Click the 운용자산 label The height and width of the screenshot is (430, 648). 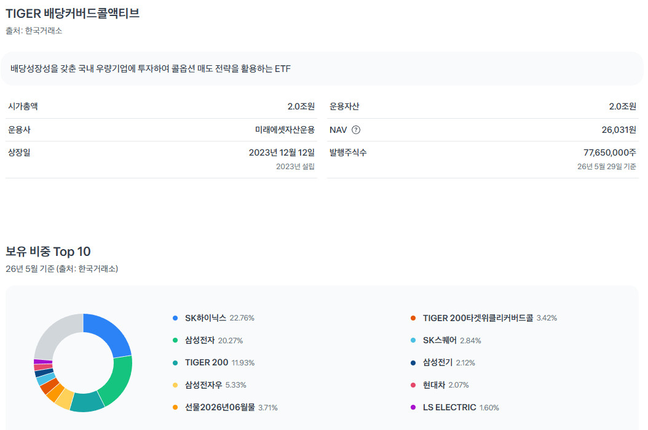(344, 106)
